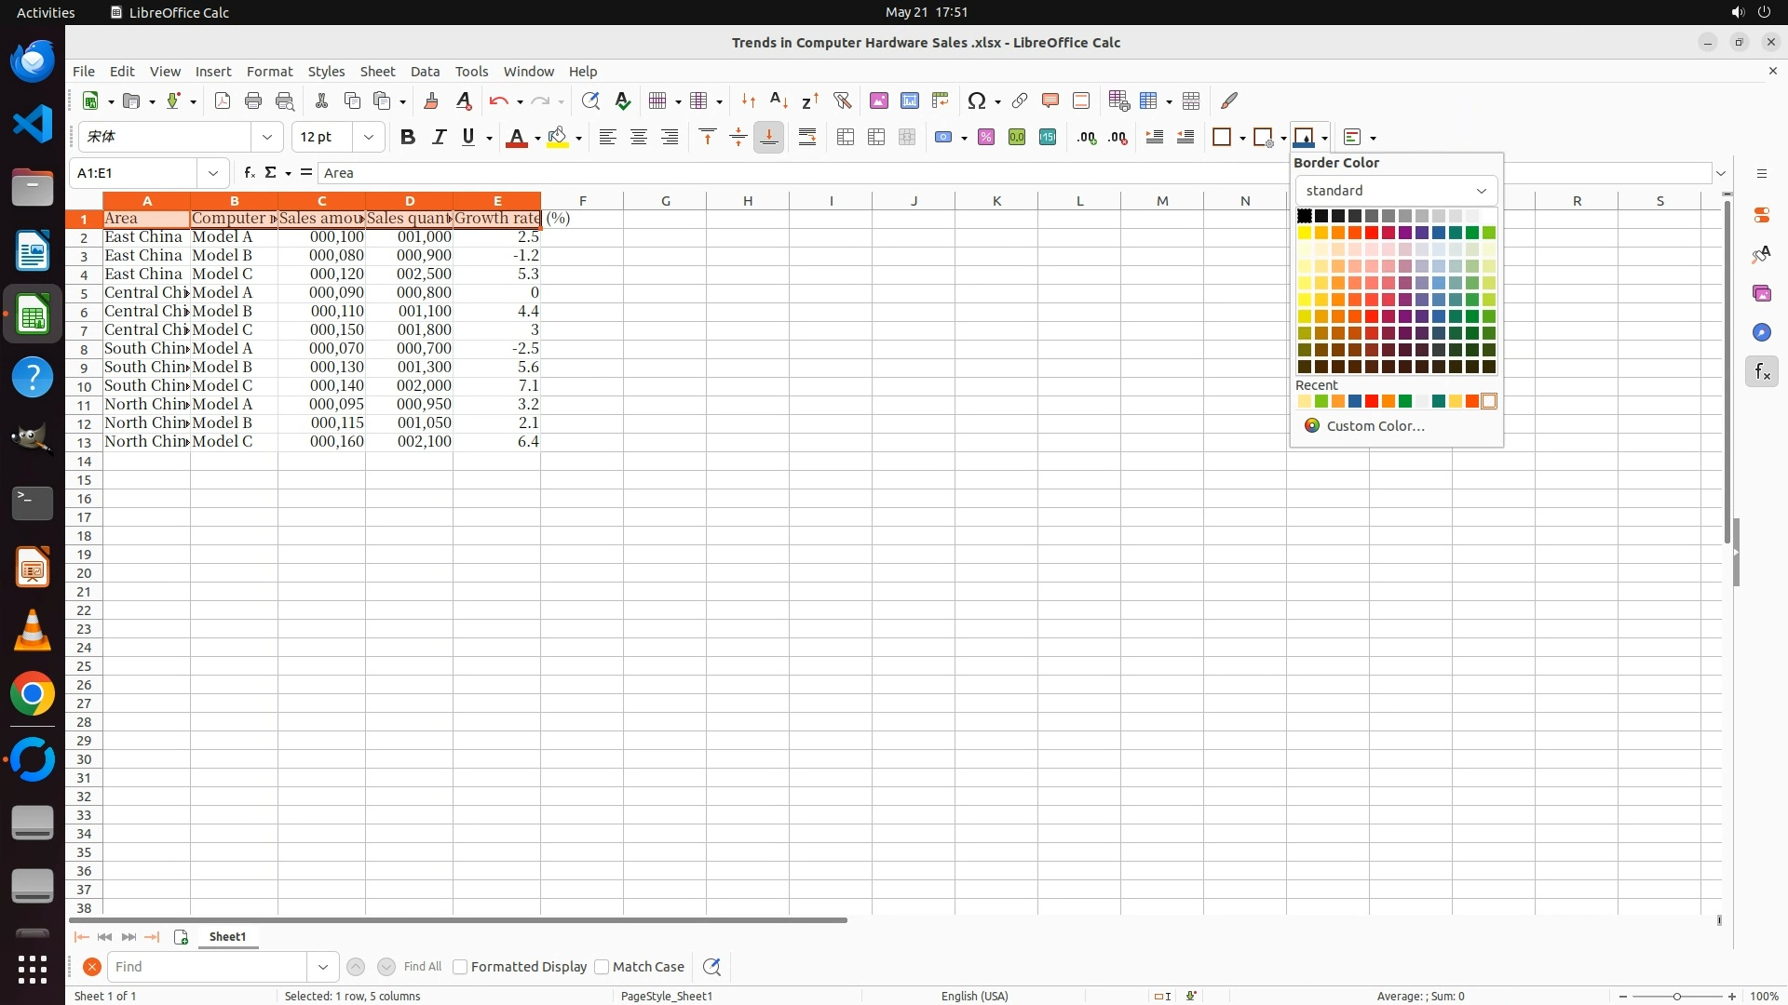Viewport: 1788px width, 1005px height.
Task: Click the Italic formatting icon
Action: [x=439, y=138]
